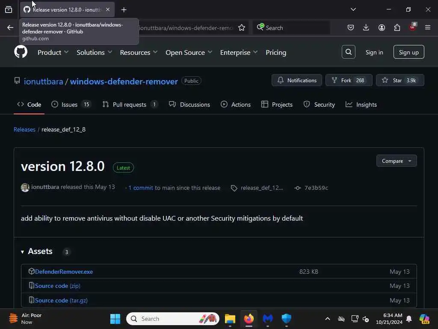The width and height of the screenshot is (438, 329).
Task: Collapse the Assets section
Action: 37,251
